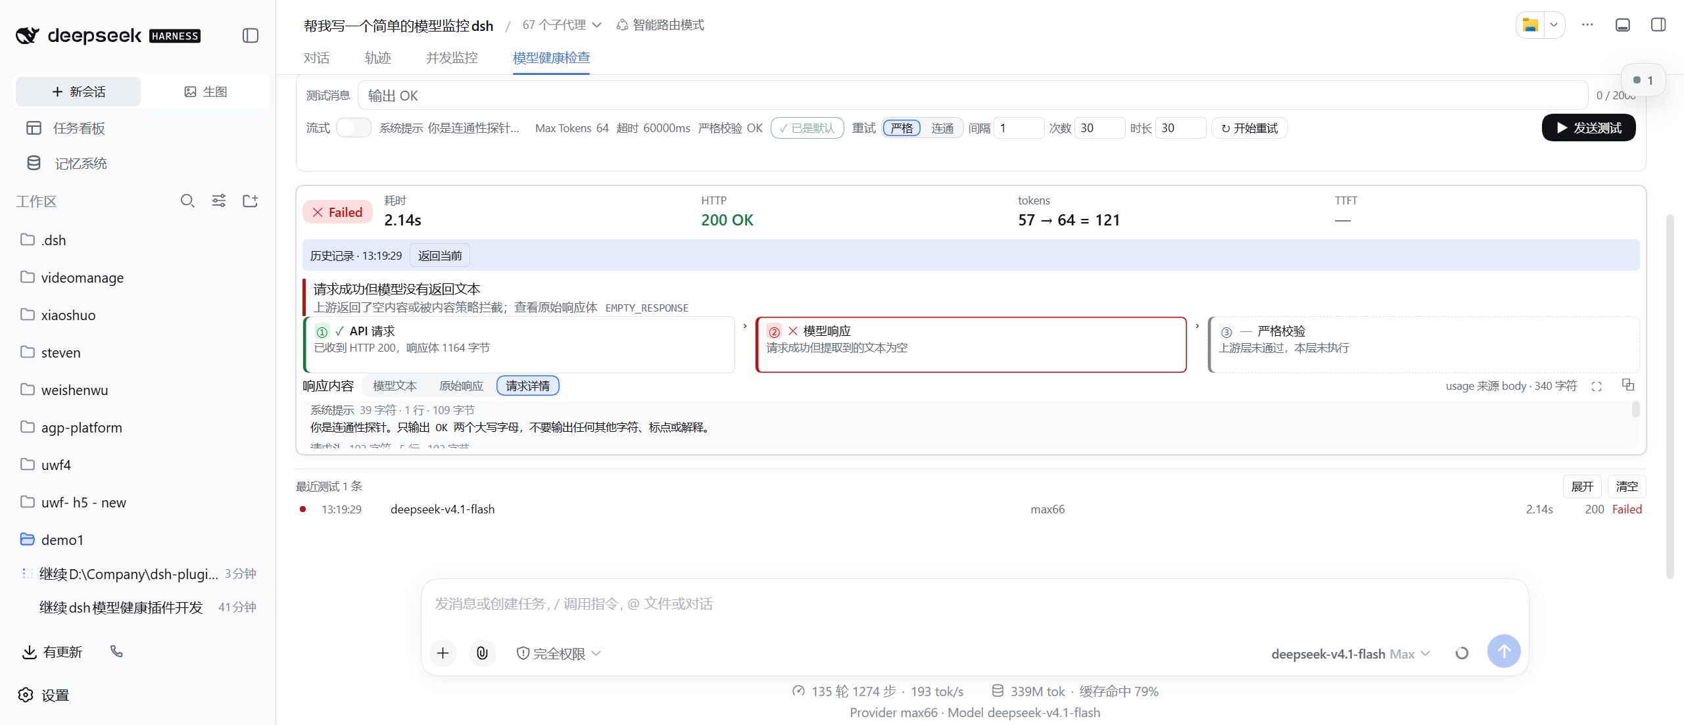Screen dimensions: 1684x725
Task: Select the 严格 retry mode
Action: click(x=902, y=128)
